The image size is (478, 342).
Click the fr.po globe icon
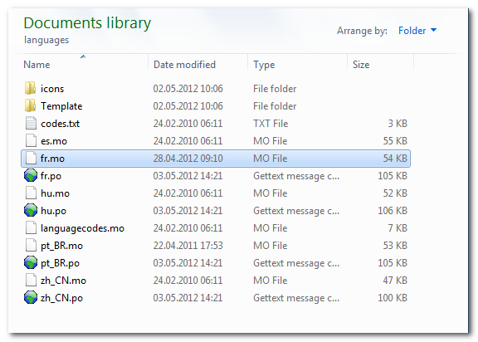tap(31, 176)
